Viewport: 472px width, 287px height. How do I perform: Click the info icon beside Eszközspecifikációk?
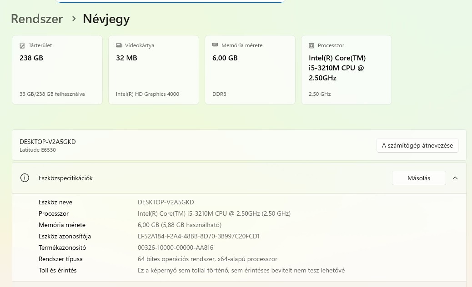point(25,178)
